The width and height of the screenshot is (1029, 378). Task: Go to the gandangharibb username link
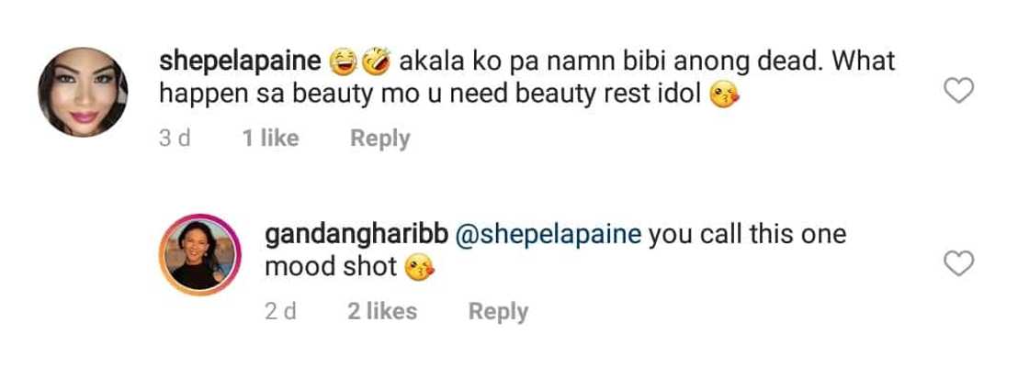click(356, 234)
